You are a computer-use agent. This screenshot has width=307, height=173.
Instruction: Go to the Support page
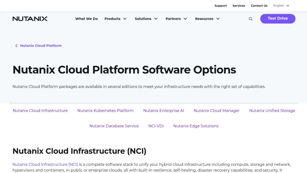click(x=221, y=6)
